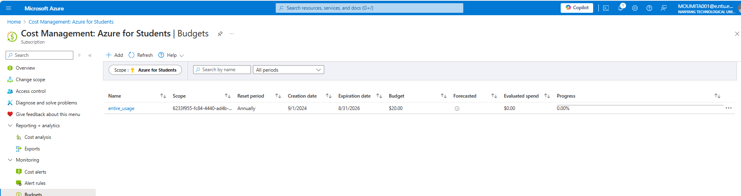Open the feedback icon in header
741x196 pixels.
[664, 8]
